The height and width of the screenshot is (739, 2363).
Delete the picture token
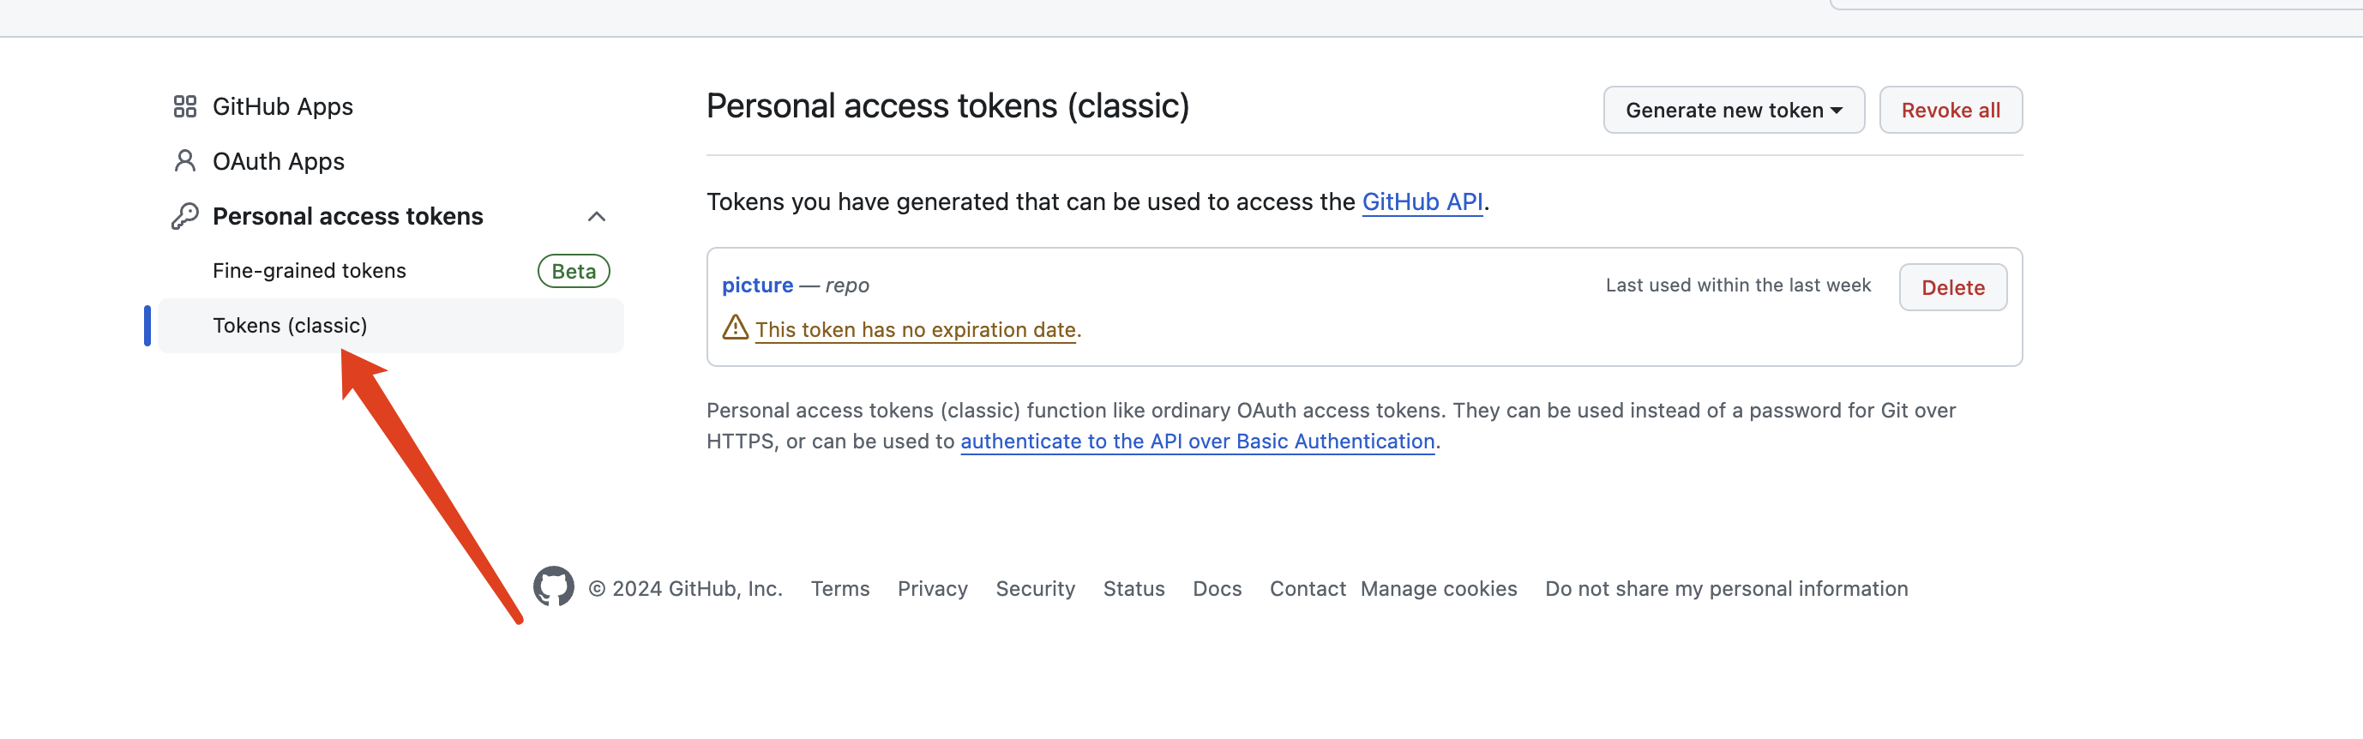pyautogui.click(x=1952, y=288)
